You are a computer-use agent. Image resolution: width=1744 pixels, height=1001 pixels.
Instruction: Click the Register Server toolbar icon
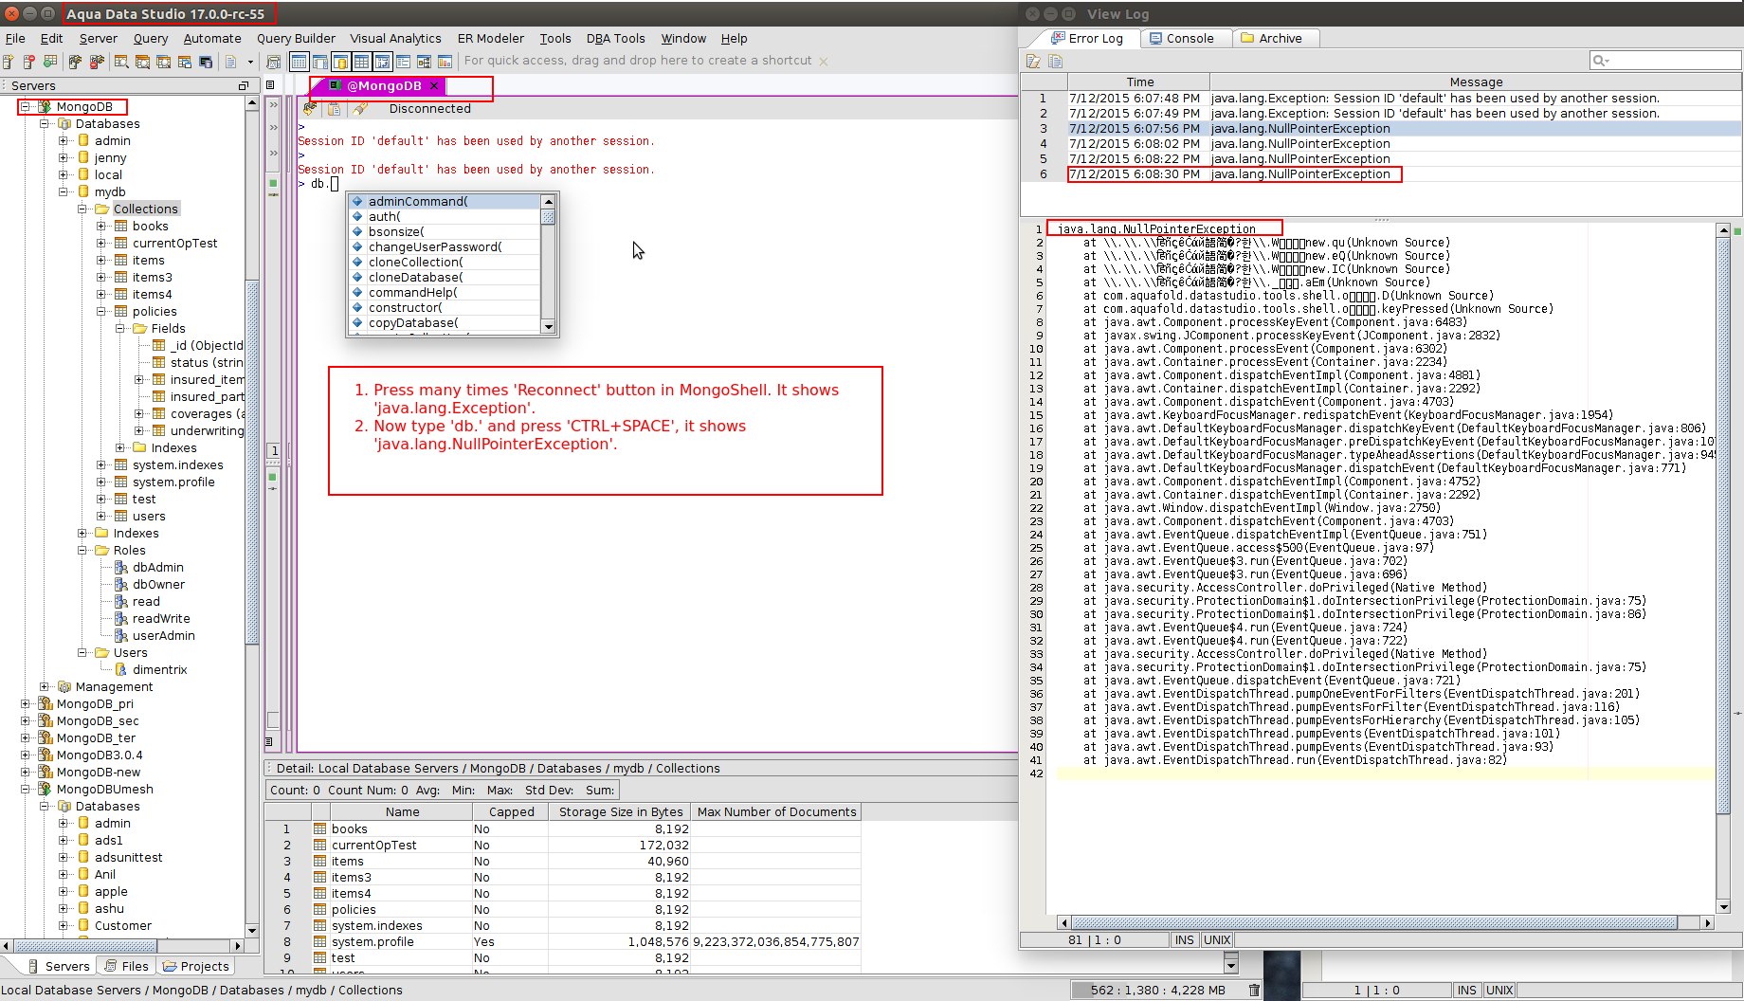pyautogui.click(x=9, y=62)
